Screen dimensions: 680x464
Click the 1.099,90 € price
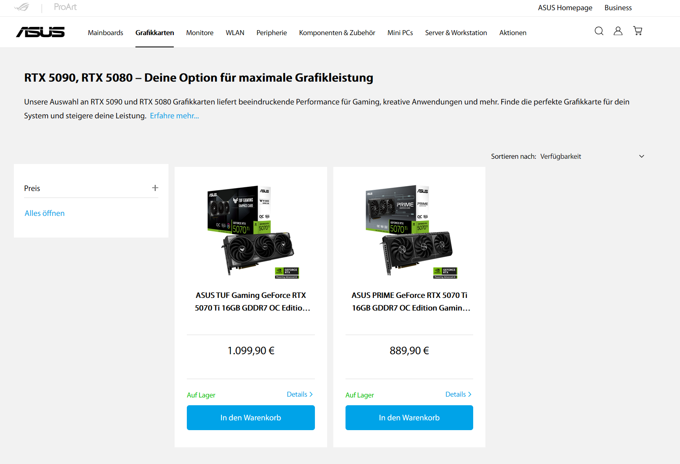click(x=251, y=351)
